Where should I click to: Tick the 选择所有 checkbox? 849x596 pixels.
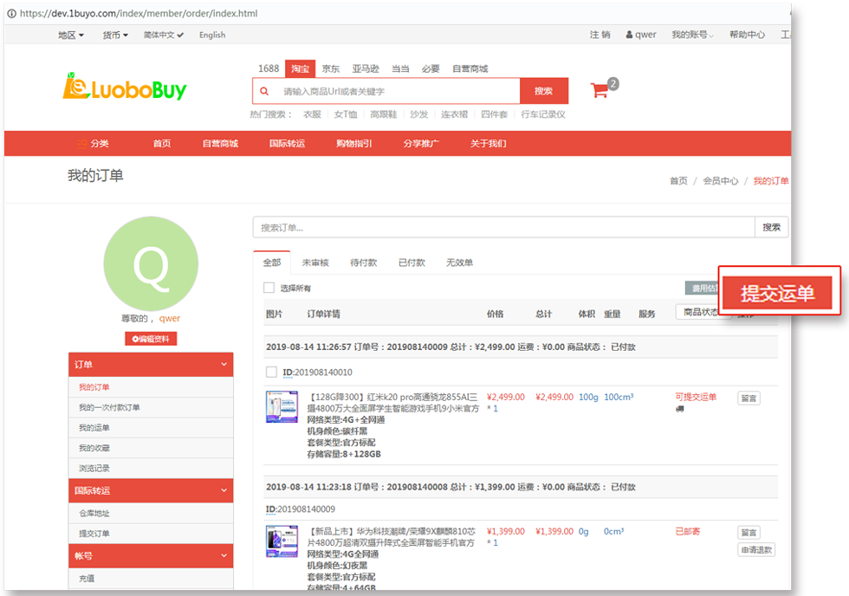click(269, 288)
